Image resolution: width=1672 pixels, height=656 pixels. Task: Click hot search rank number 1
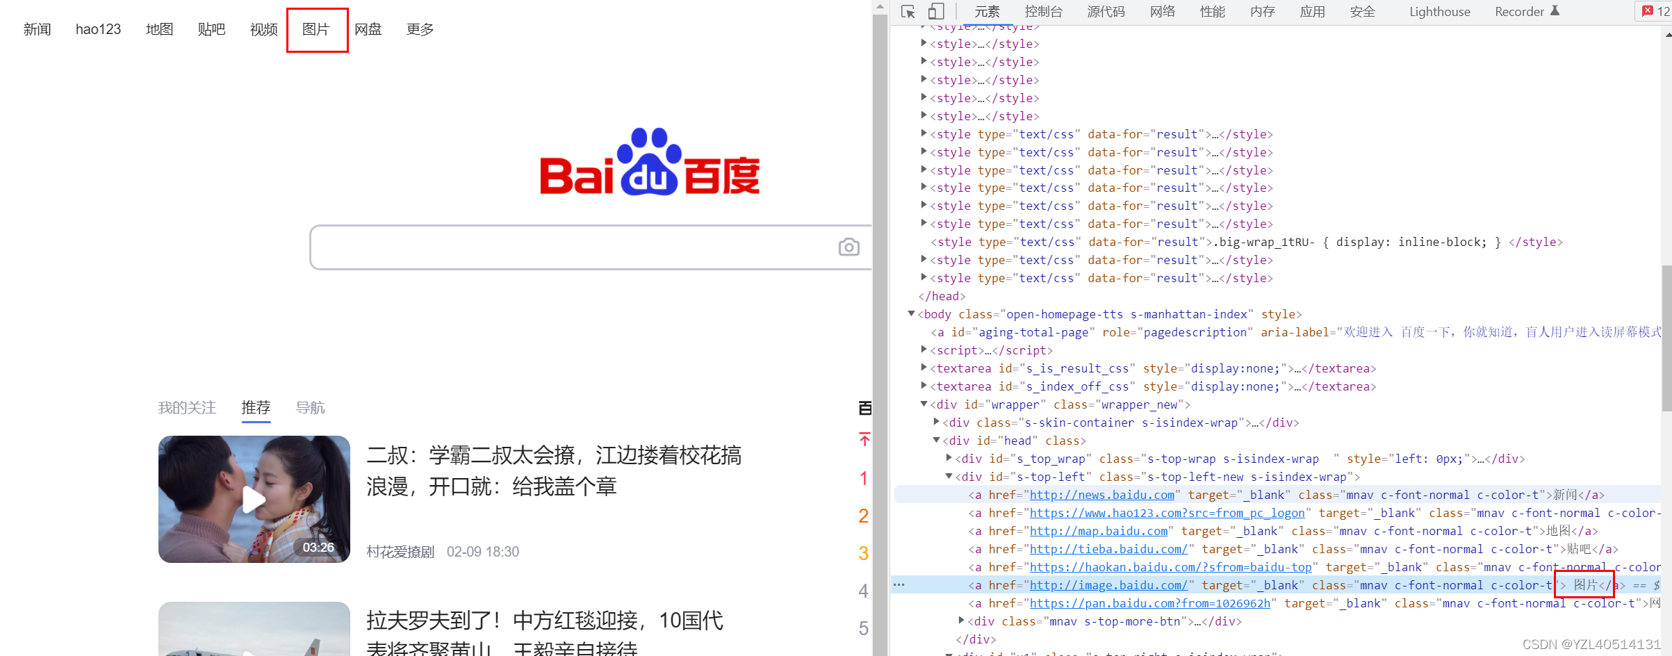864,478
